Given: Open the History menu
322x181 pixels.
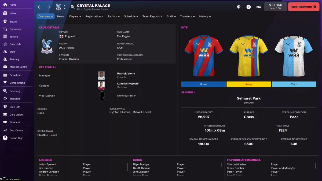Looking at the screenshot, I should [x=205, y=16].
